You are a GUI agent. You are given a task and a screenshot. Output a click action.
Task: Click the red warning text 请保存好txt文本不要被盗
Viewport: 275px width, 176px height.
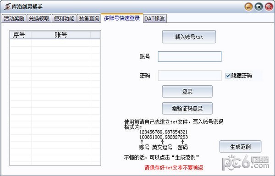pos(174,168)
